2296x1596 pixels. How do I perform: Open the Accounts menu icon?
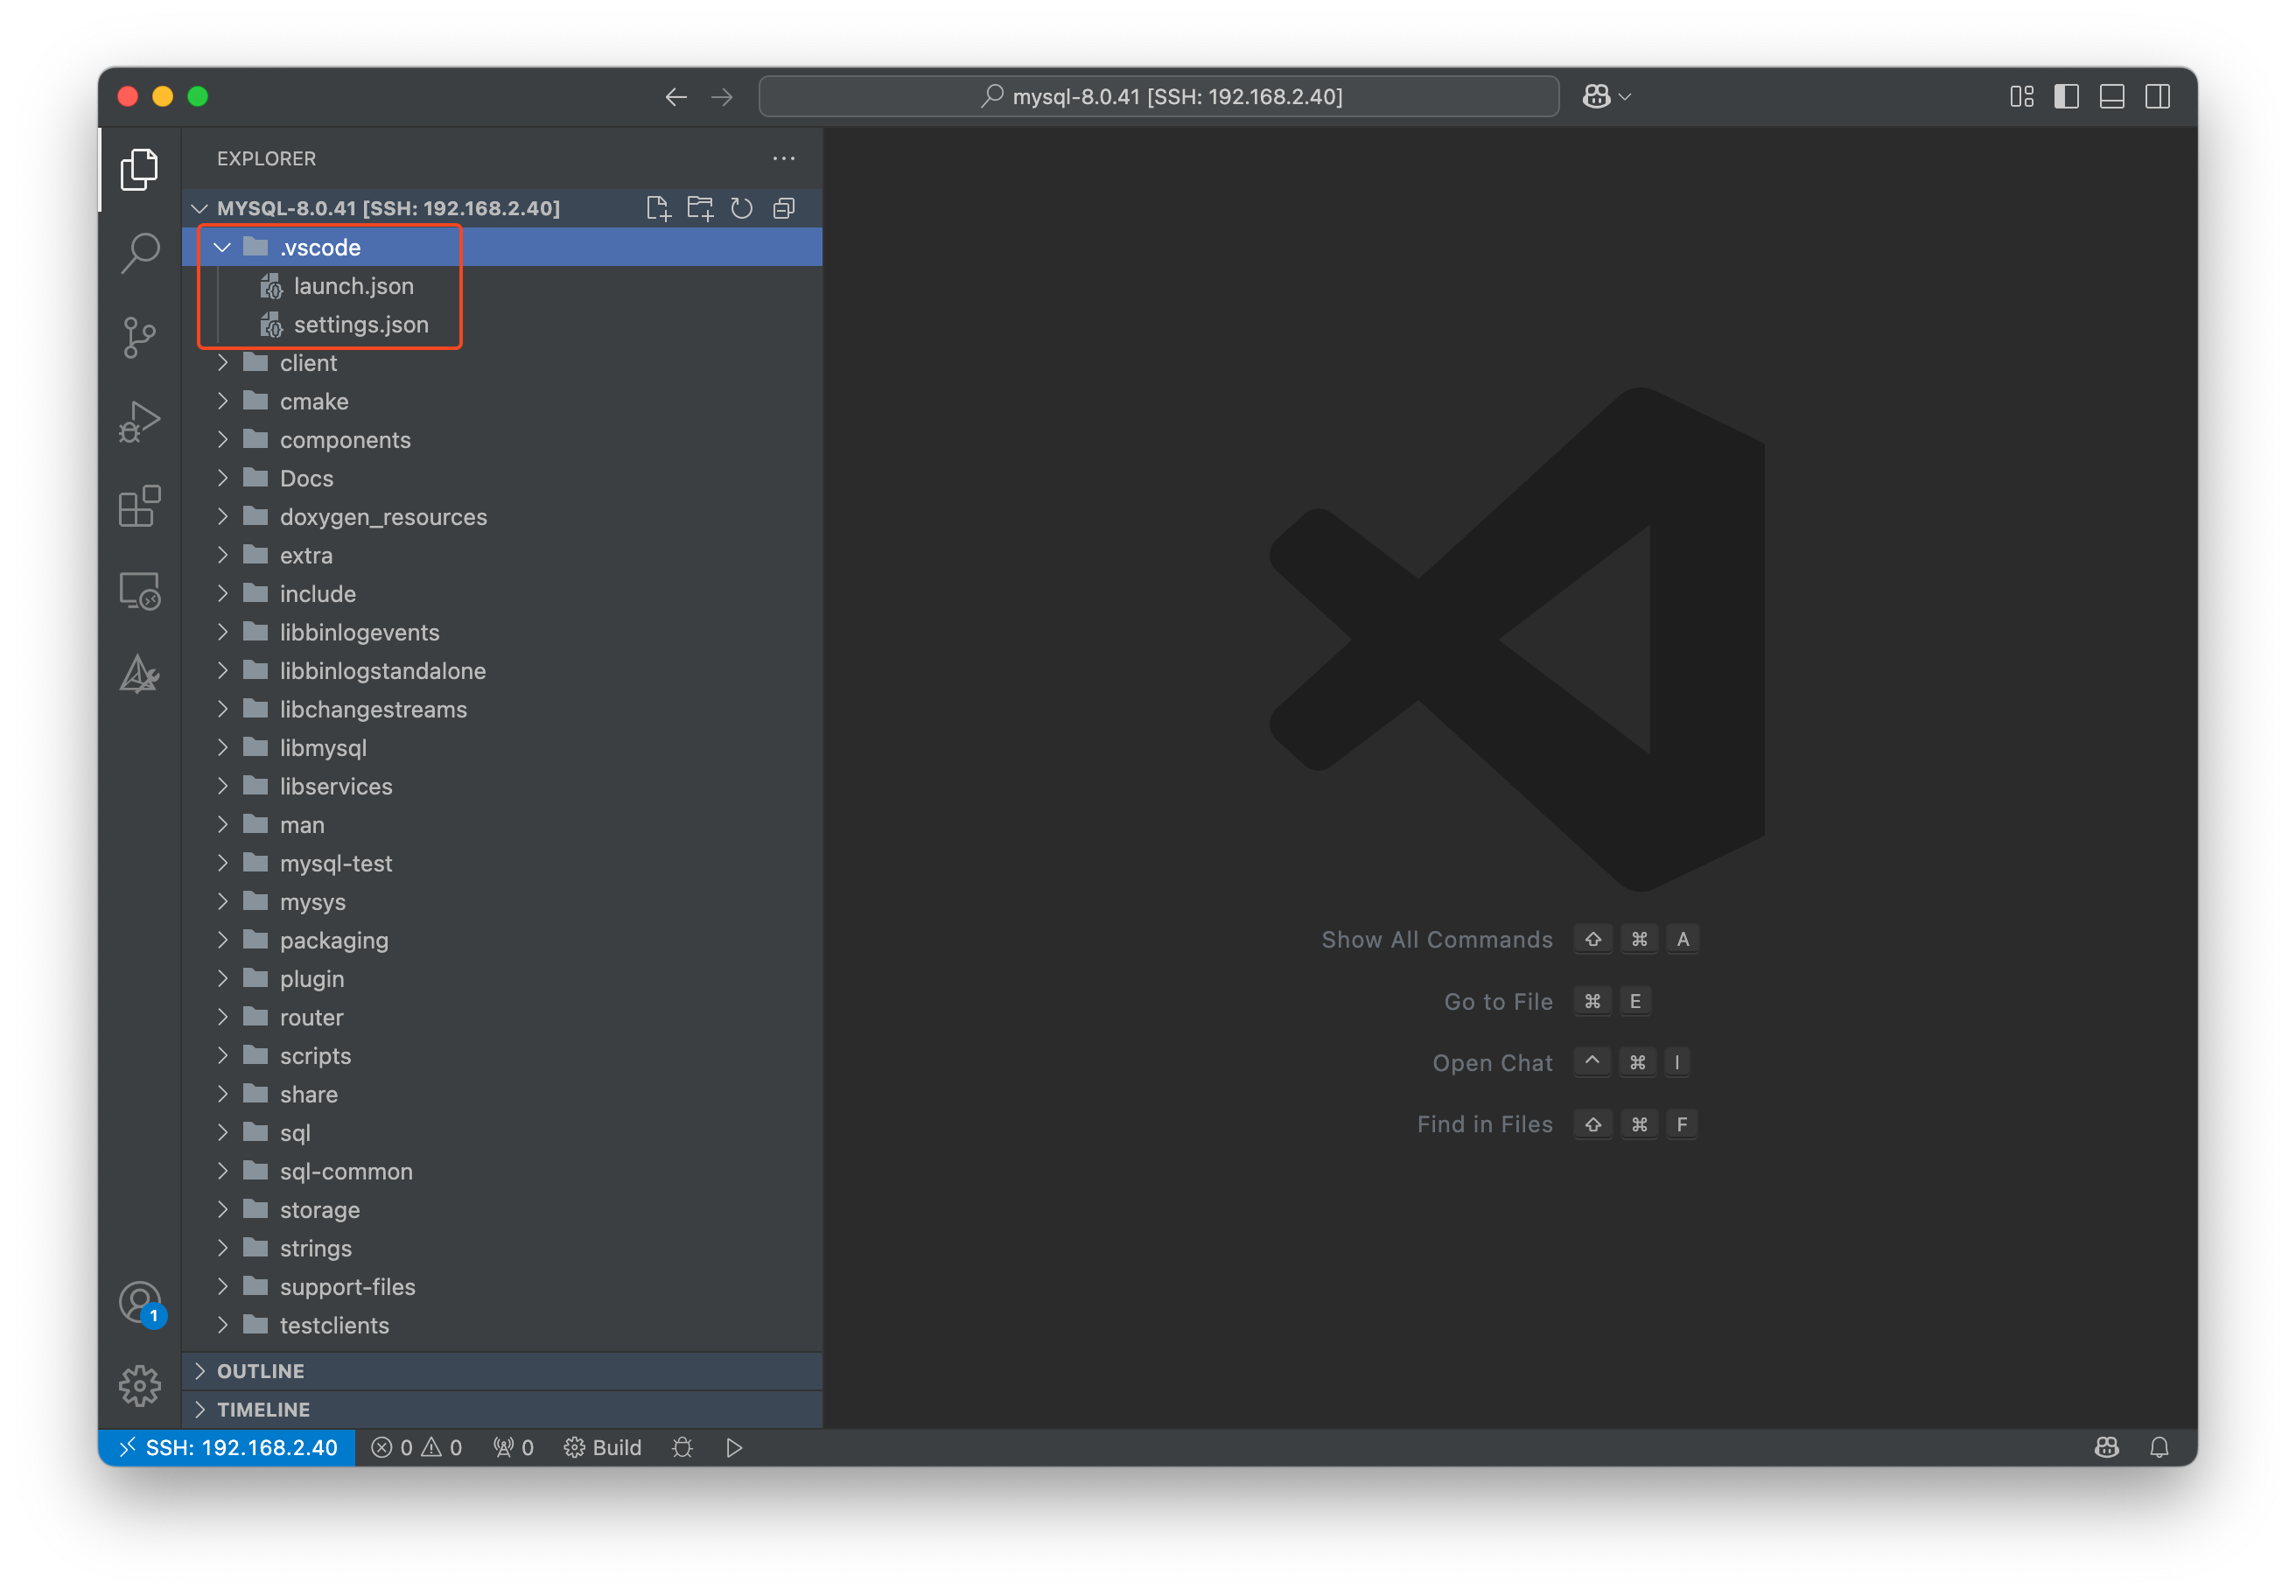click(139, 1303)
